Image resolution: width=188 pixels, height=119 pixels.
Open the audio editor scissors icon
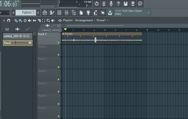[104, 4]
